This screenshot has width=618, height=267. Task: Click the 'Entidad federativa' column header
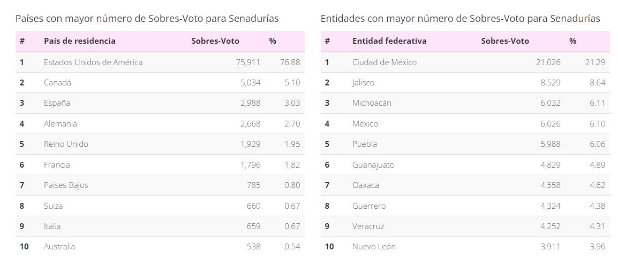pos(389,41)
